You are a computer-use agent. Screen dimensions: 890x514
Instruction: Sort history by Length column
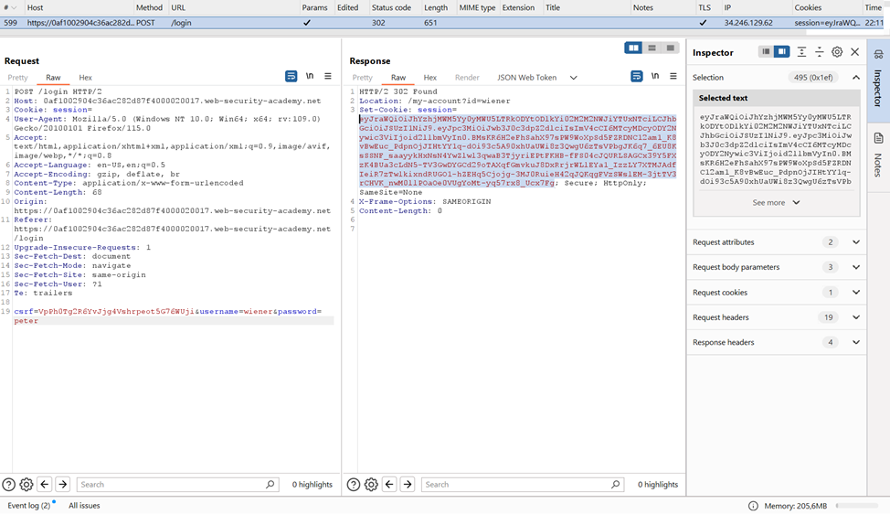[436, 8]
